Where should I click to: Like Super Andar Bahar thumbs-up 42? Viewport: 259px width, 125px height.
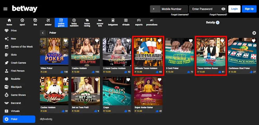coord(157,111)
